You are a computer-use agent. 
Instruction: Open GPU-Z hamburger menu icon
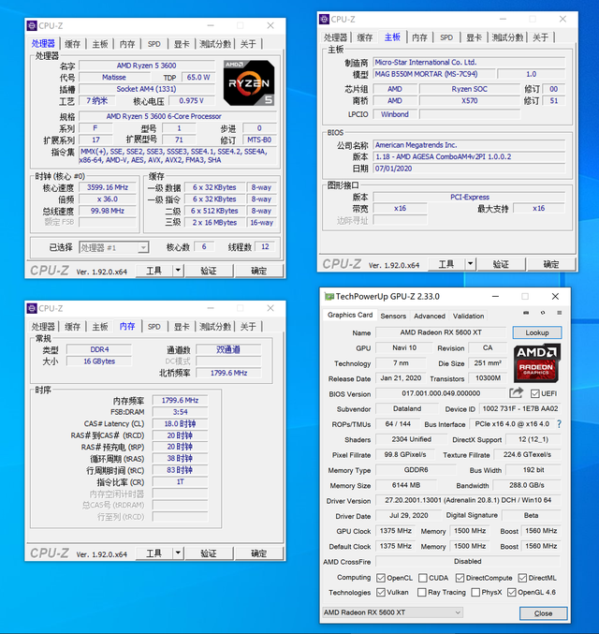tap(560, 313)
